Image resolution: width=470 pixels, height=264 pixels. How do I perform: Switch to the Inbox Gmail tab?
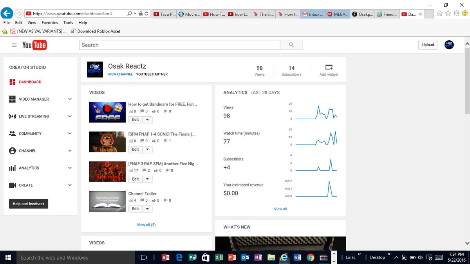click(313, 14)
